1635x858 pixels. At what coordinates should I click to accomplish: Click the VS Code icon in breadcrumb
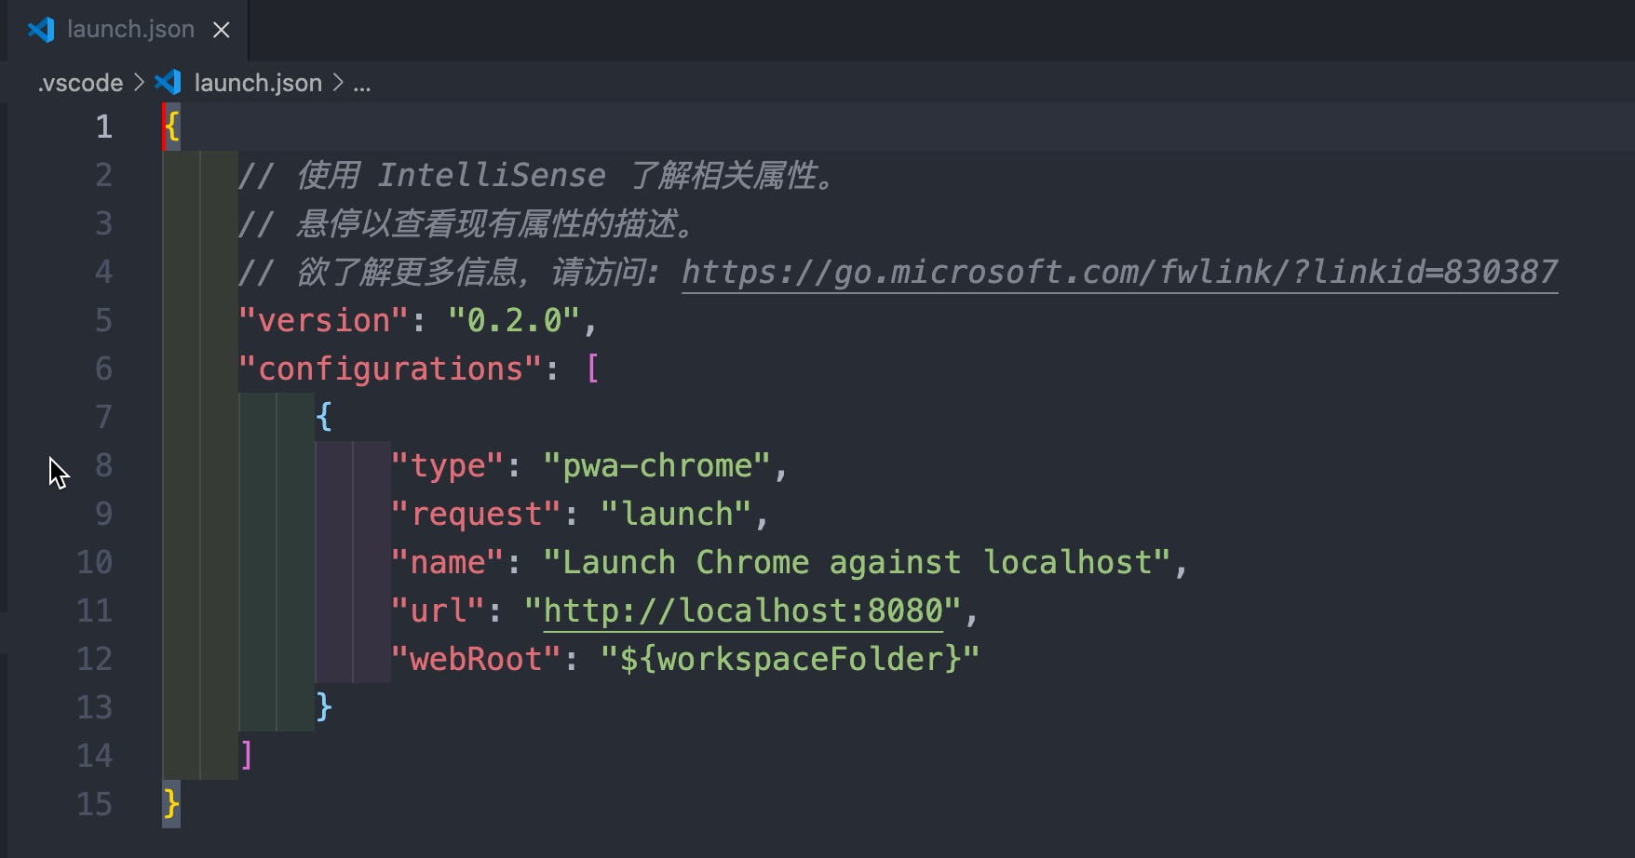(x=168, y=82)
